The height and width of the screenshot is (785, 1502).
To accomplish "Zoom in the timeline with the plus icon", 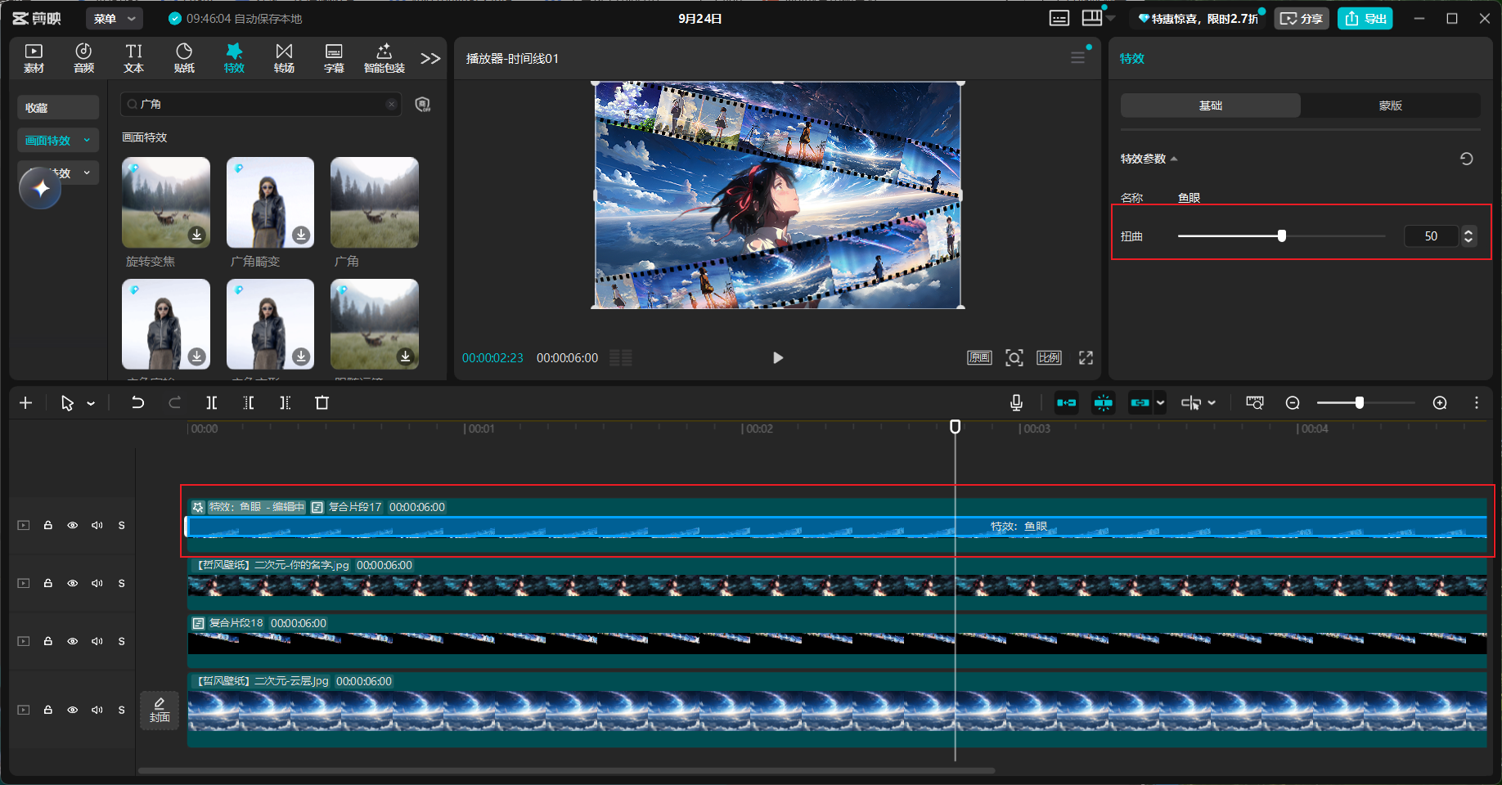I will click(x=1440, y=402).
